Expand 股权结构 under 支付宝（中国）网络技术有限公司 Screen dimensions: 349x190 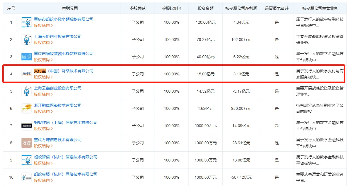pos(43,77)
